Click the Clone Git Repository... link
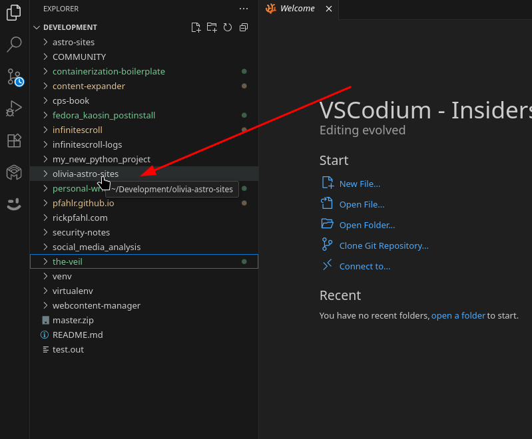The width and height of the screenshot is (532, 439). (384, 246)
